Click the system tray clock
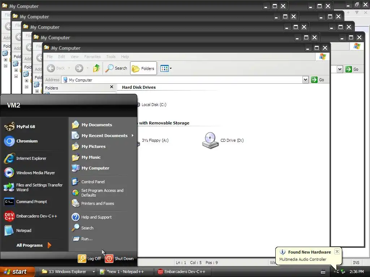370x277 pixels. (357, 272)
